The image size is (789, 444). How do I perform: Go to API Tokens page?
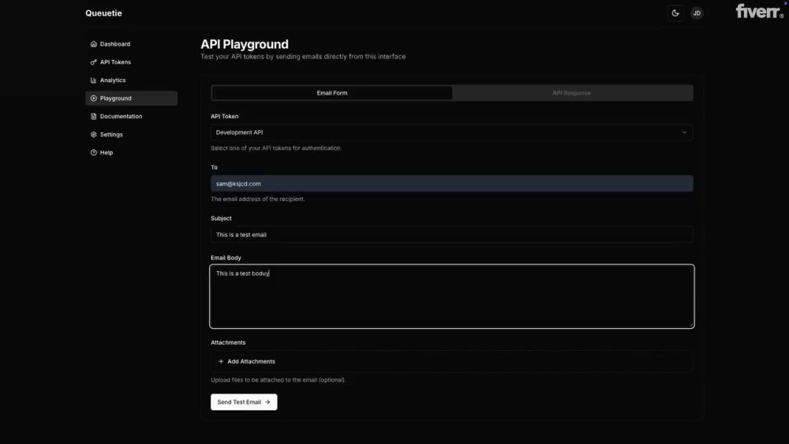click(x=131, y=62)
